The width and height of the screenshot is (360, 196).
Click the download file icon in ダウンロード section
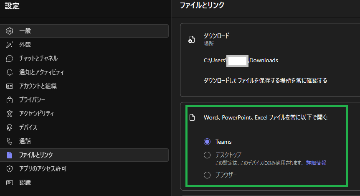pyautogui.click(x=191, y=39)
